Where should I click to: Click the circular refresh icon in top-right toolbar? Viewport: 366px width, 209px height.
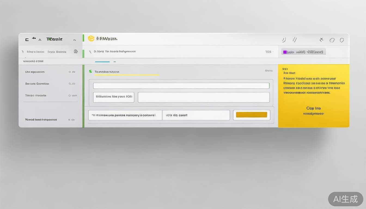pyautogui.click(x=332, y=40)
